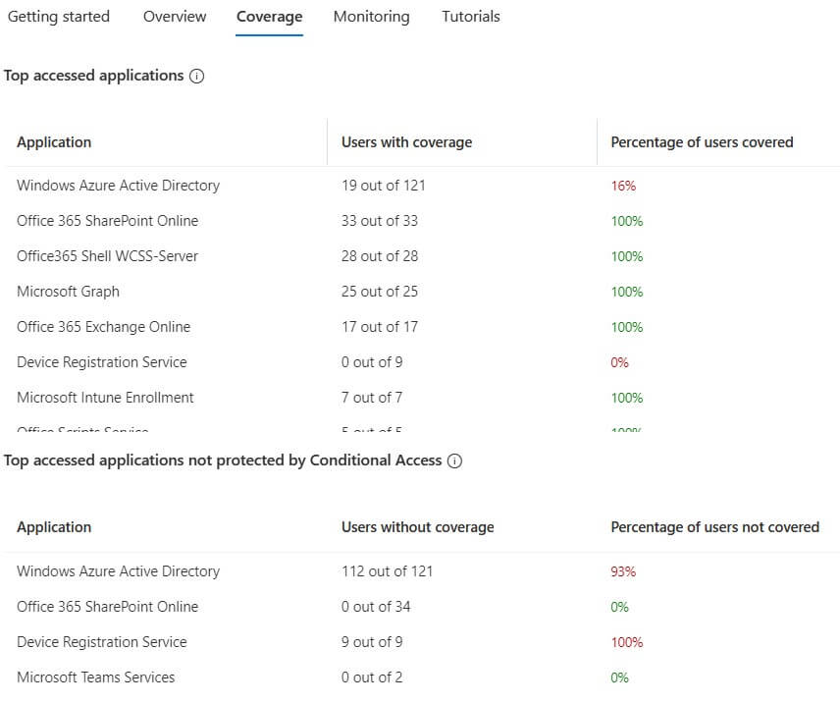Open info tooltip for applications not protected

click(453, 460)
